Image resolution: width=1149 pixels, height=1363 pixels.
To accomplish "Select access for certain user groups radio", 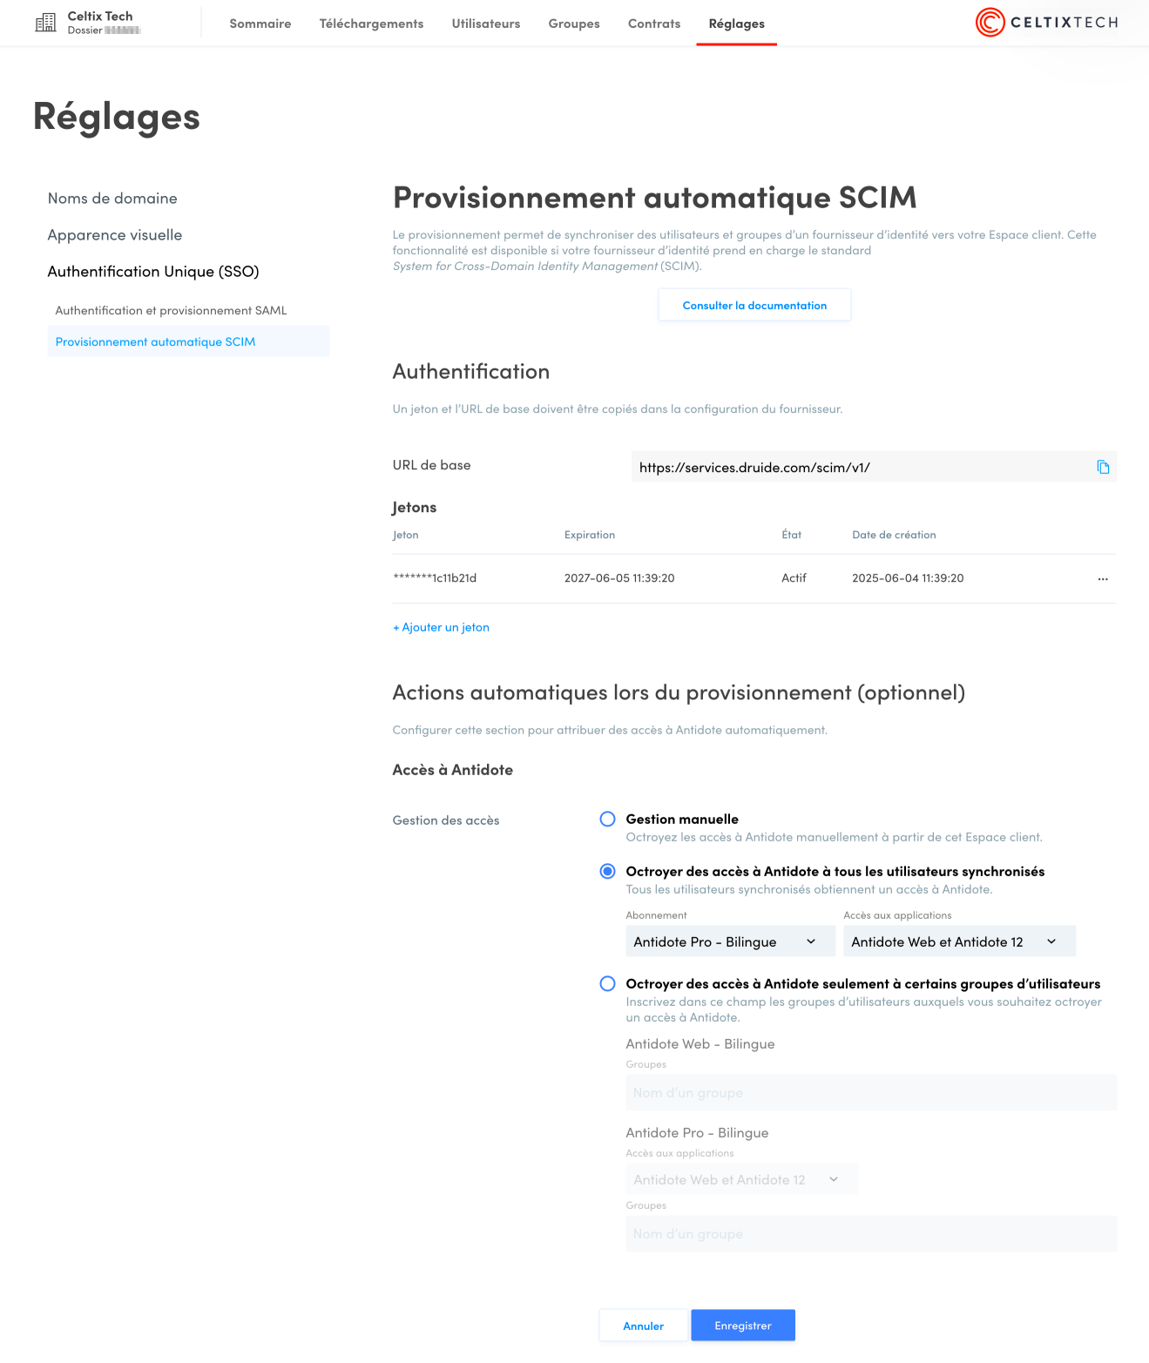I will [x=608, y=983].
